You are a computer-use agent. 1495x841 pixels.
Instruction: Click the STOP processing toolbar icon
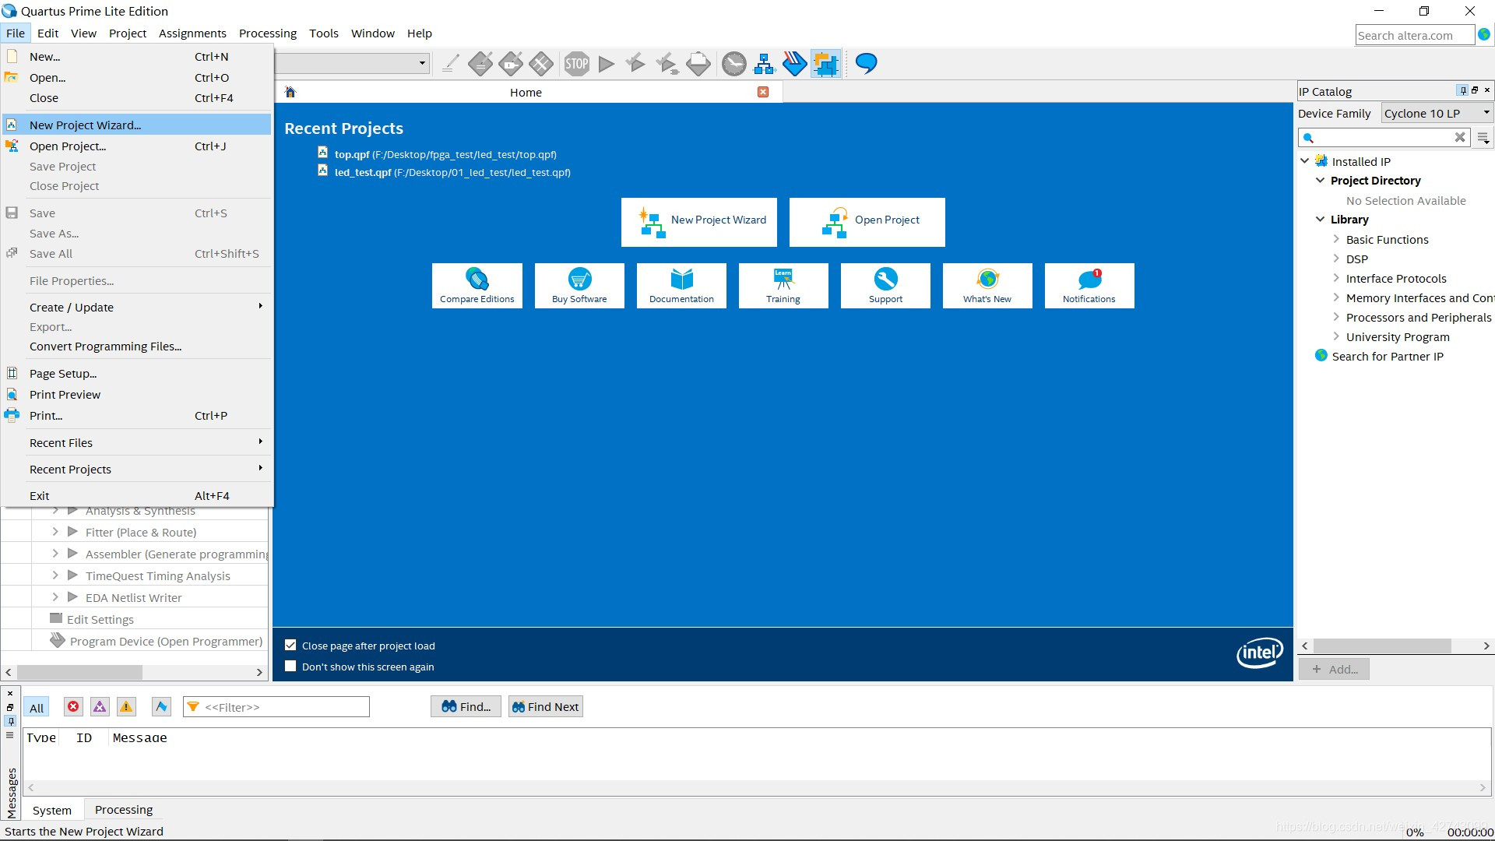576,64
